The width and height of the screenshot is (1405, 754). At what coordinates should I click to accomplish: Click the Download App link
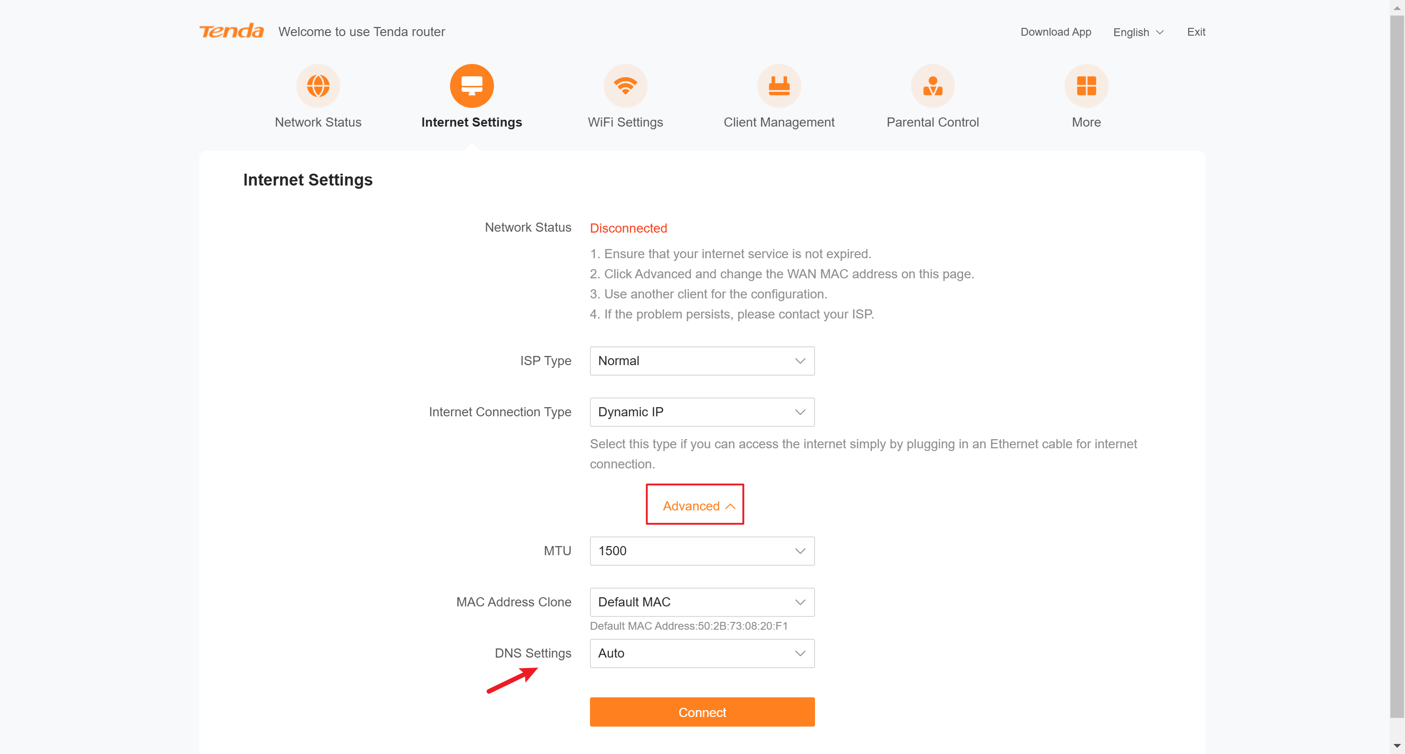tap(1056, 32)
